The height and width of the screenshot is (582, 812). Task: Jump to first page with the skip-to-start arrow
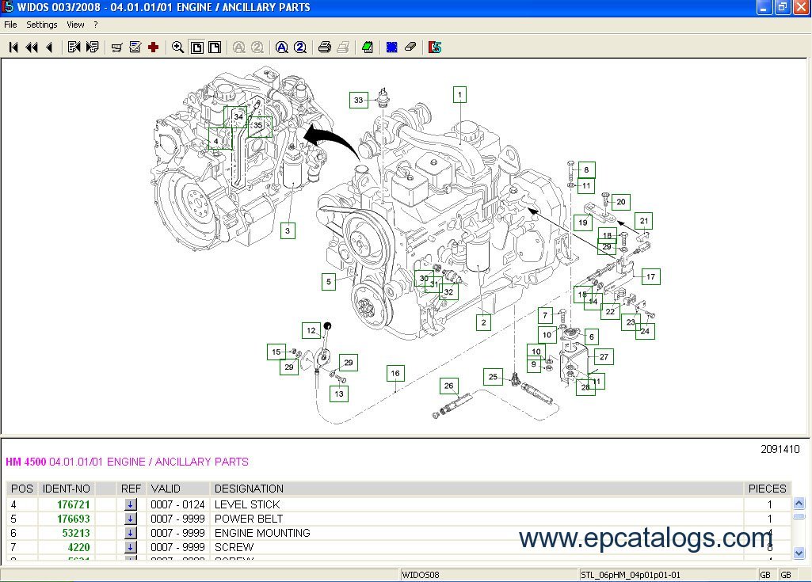(x=13, y=48)
